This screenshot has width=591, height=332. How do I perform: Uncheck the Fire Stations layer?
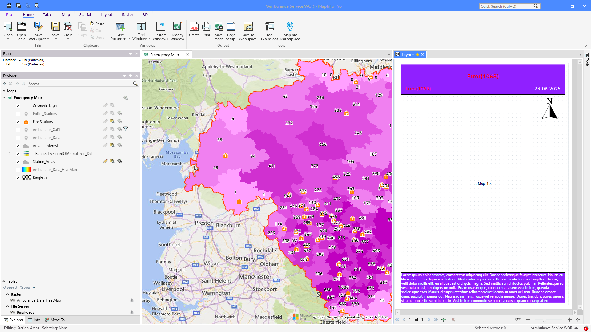[18, 122]
